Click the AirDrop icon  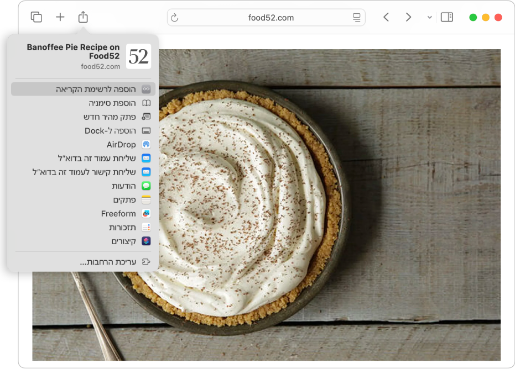(146, 144)
